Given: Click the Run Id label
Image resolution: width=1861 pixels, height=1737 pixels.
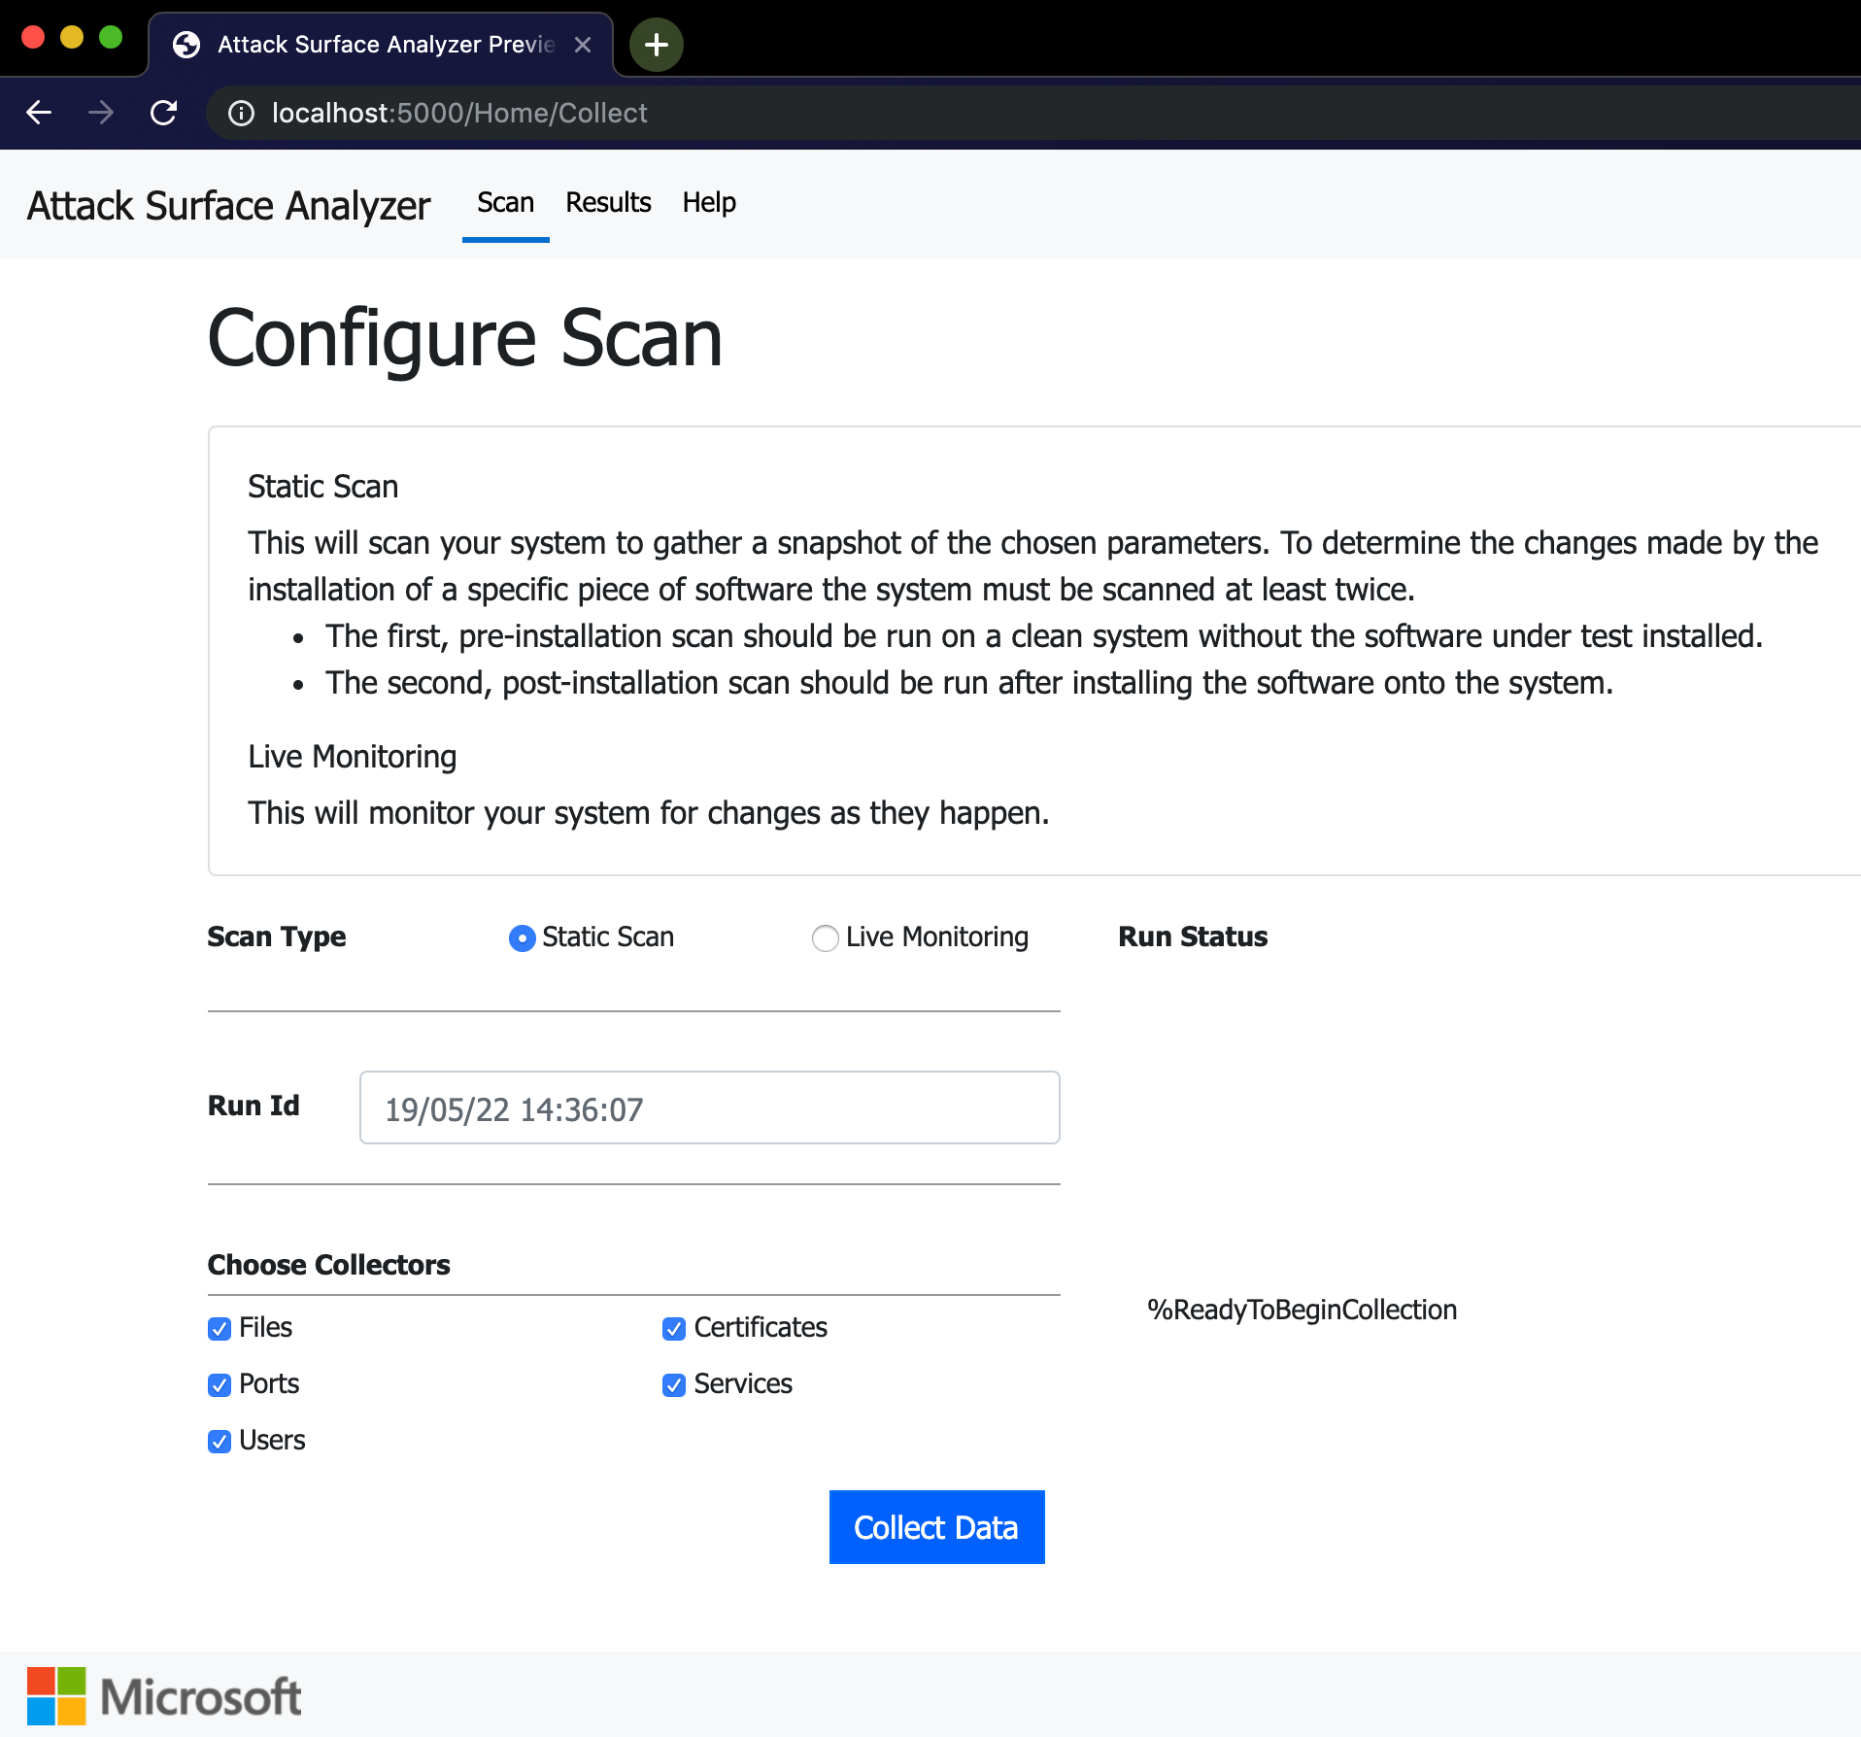Looking at the screenshot, I should point(254,1106).
